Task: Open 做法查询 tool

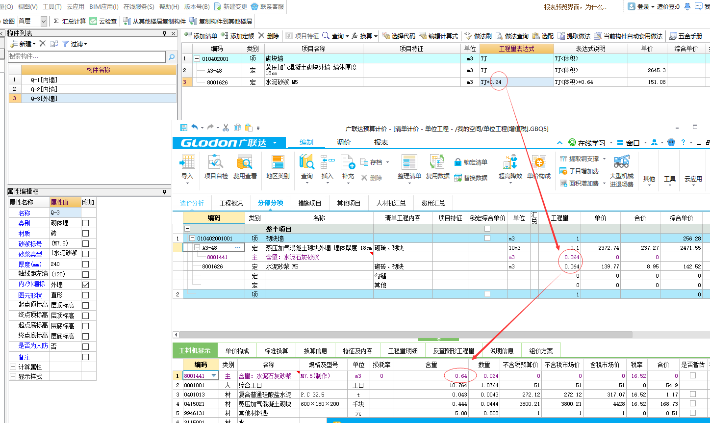Action: (512, 36)
